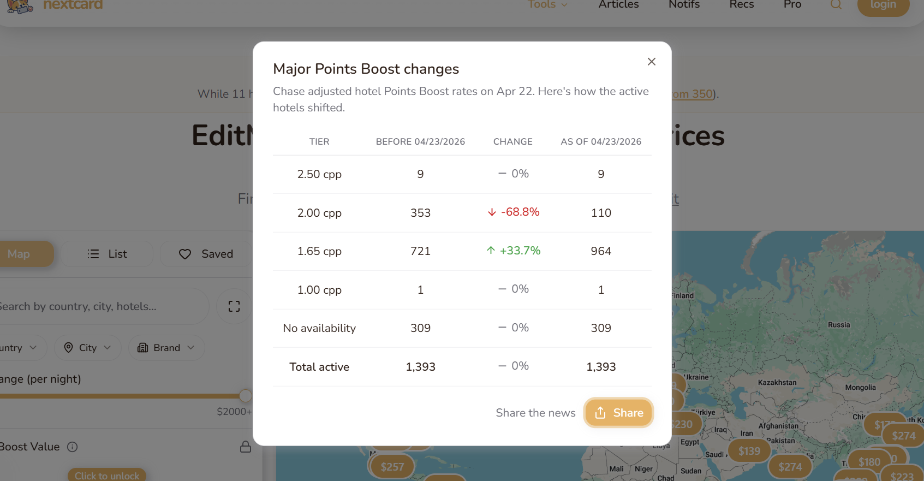Screen dimensions: 924x481
Task: Click the $139 map price marker
Action: tap(749, 451)
